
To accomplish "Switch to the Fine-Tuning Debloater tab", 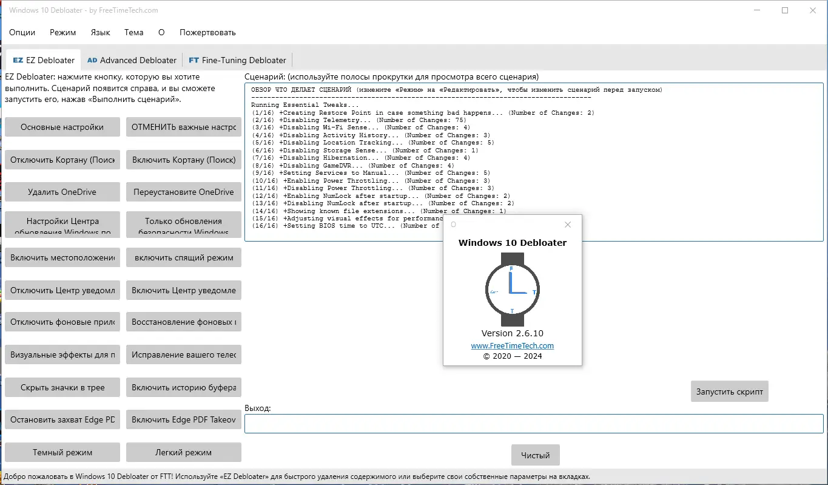I will [x=237, y=60].
